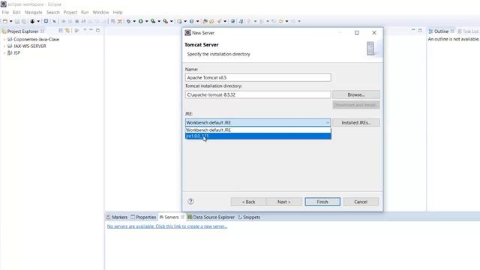The image size is (480, 270).
Task: Click the Installed JREs... button
Action: pyautogui.click(x=356, y=122)
